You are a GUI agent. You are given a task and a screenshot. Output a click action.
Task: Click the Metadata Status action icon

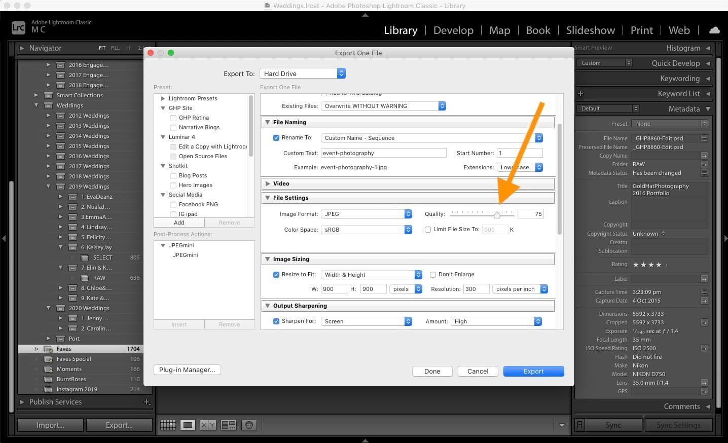coord(704,173)
